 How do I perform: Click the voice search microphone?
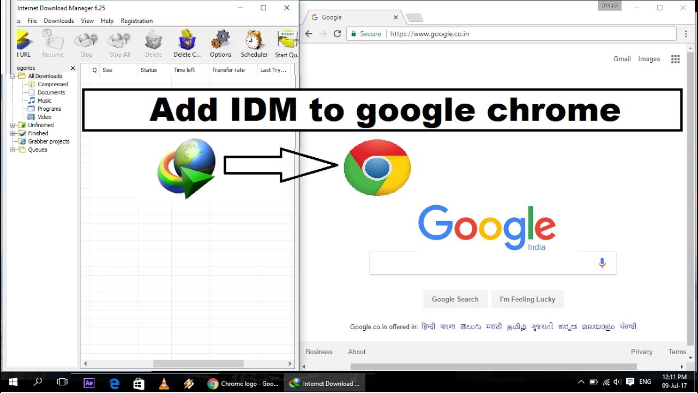pyautogui.click(x=602, y=263)
